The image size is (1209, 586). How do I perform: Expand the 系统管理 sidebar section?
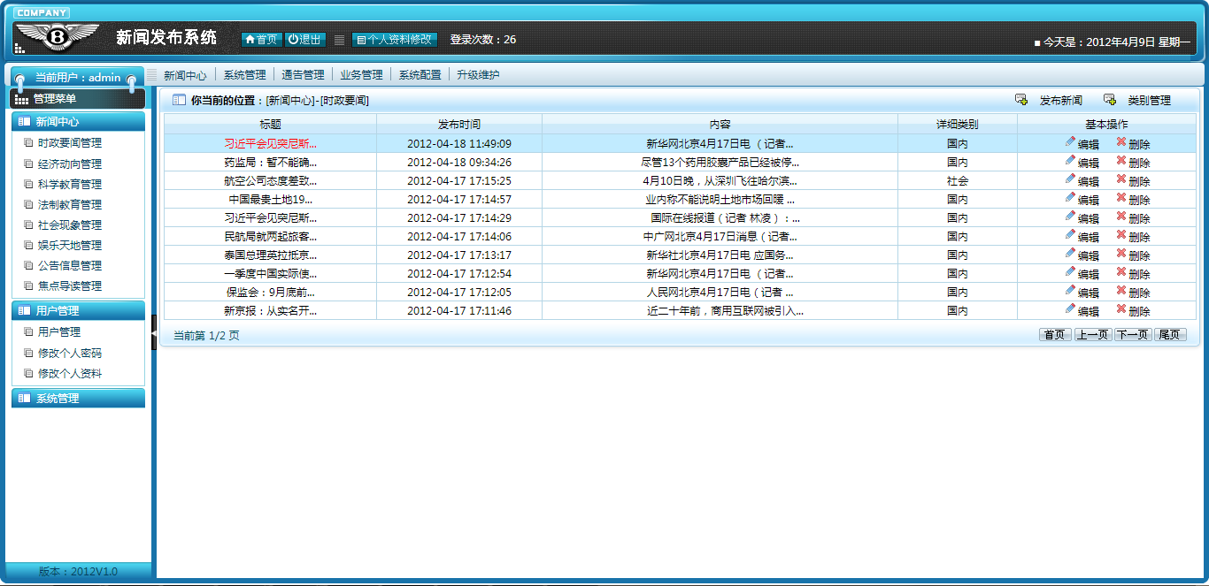point(78,398)
